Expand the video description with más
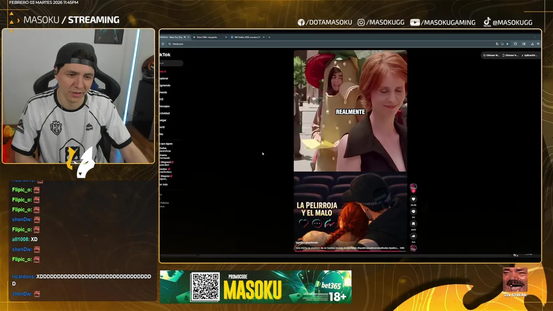 tap(402, 248)
